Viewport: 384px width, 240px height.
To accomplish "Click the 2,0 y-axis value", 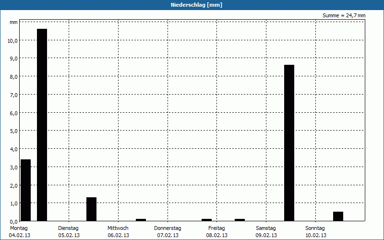I will [14, 185].
